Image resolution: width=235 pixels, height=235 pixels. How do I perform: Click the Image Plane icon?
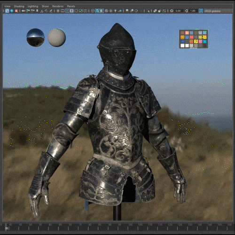point(42,11)
